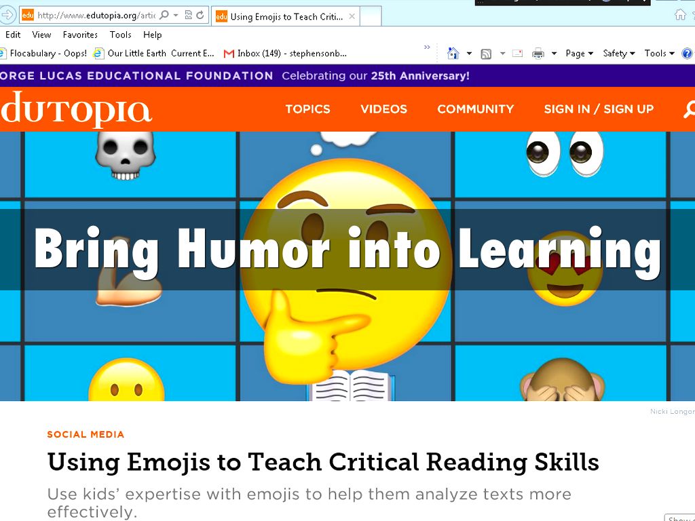The height and width of the screenshot is (521, 695).
Task: Click the browser forward arrow button
Action: click(7, 15)
